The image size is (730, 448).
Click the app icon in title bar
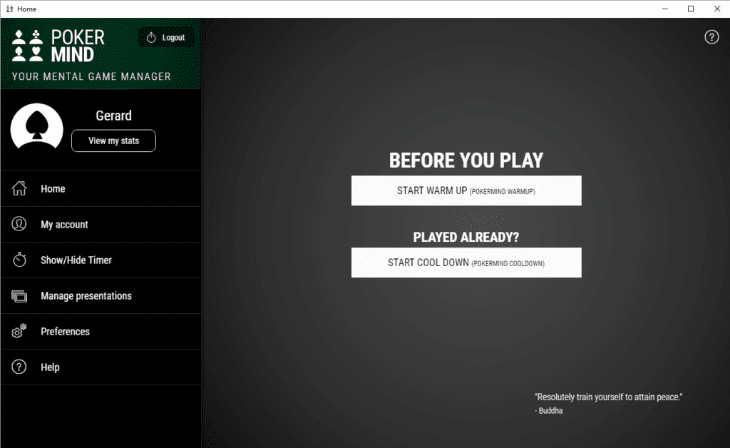coord(9,9)
